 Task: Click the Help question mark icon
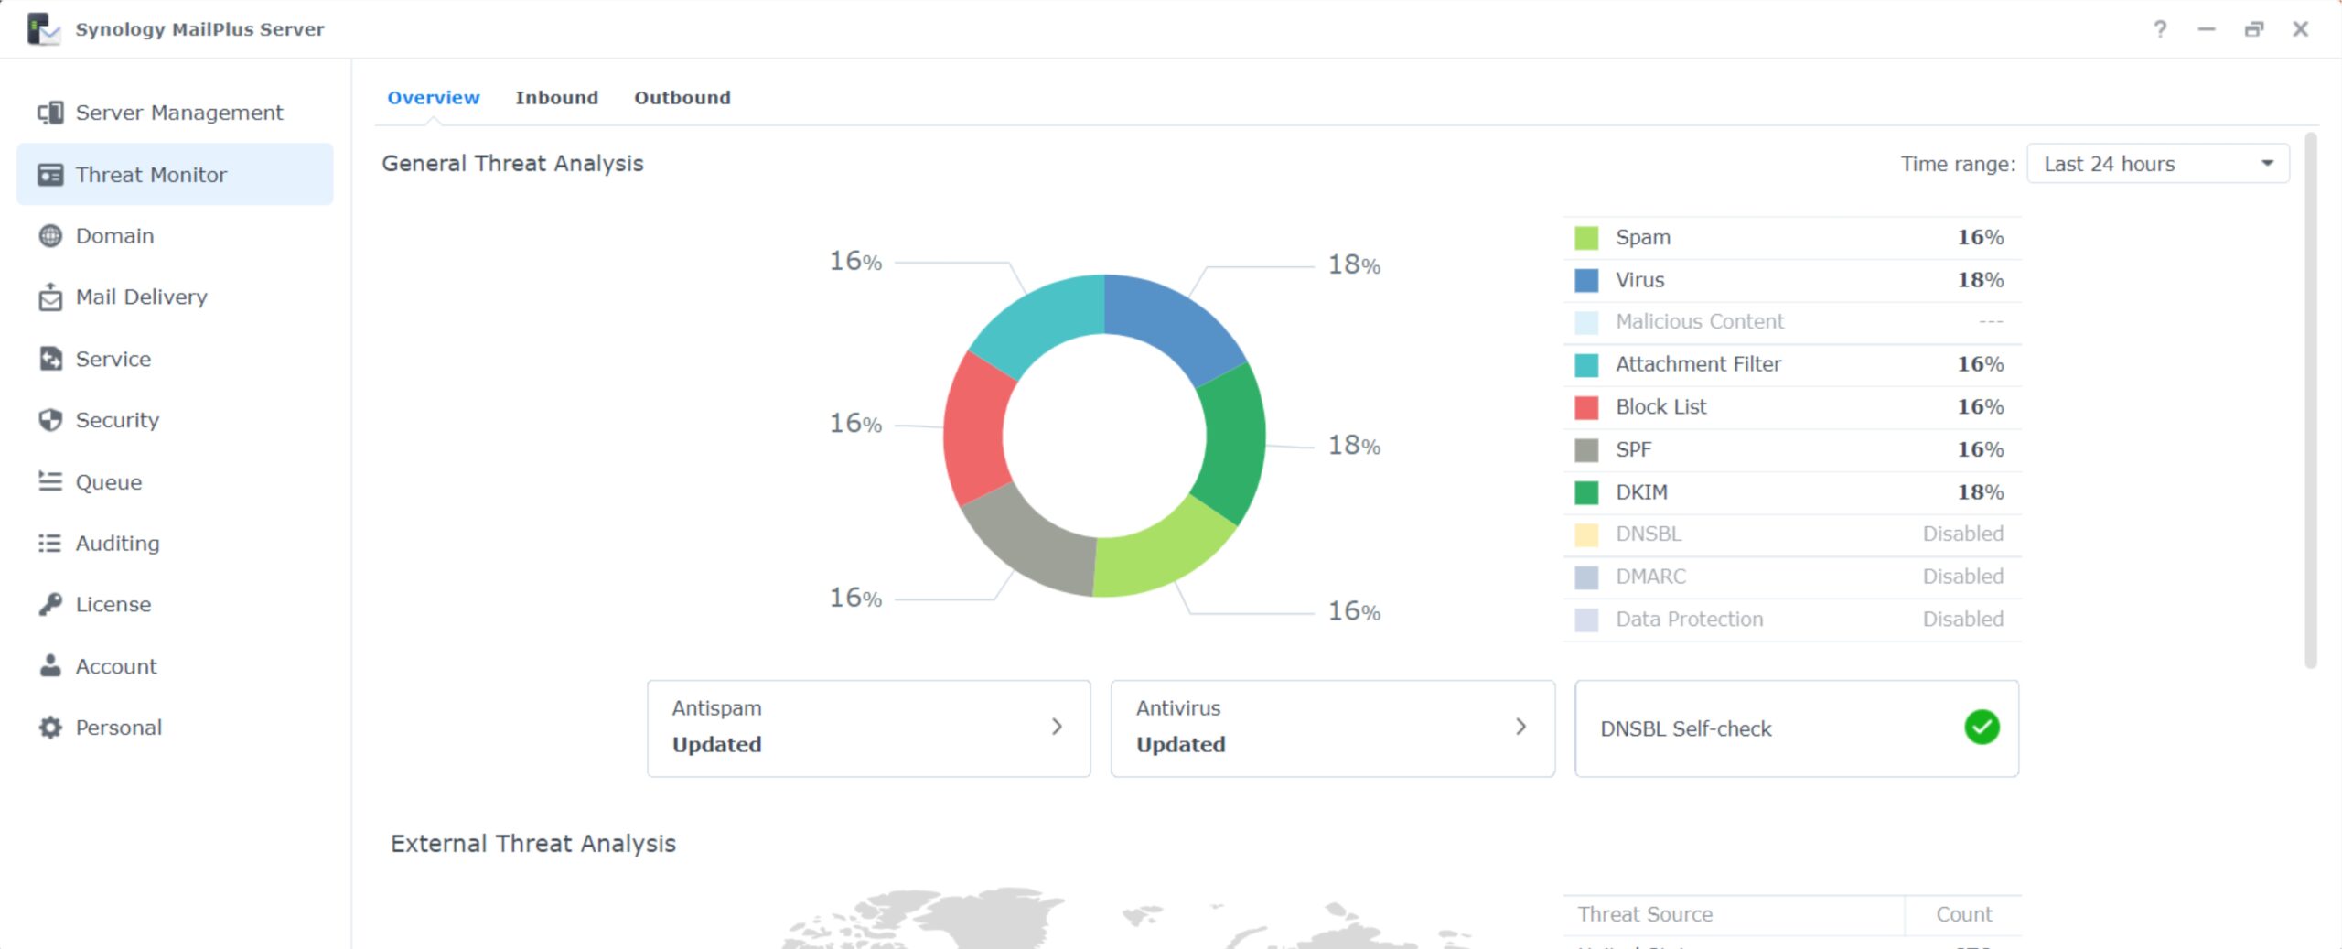pos(2160,29)
